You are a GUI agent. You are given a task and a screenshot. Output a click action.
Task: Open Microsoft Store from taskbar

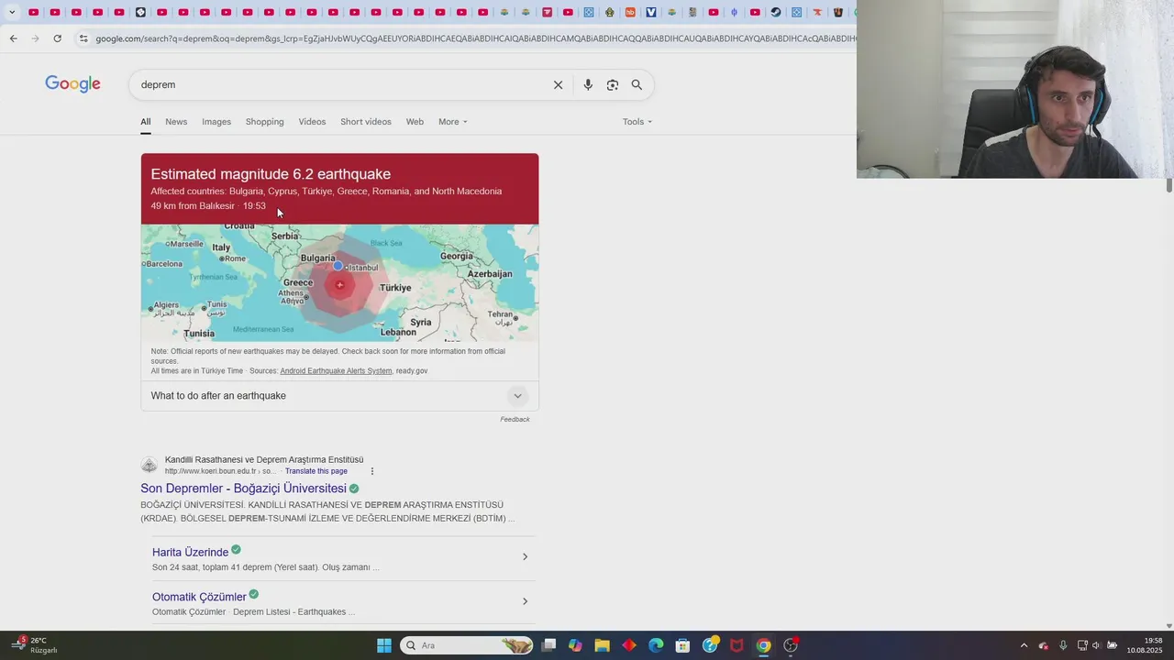682,645
